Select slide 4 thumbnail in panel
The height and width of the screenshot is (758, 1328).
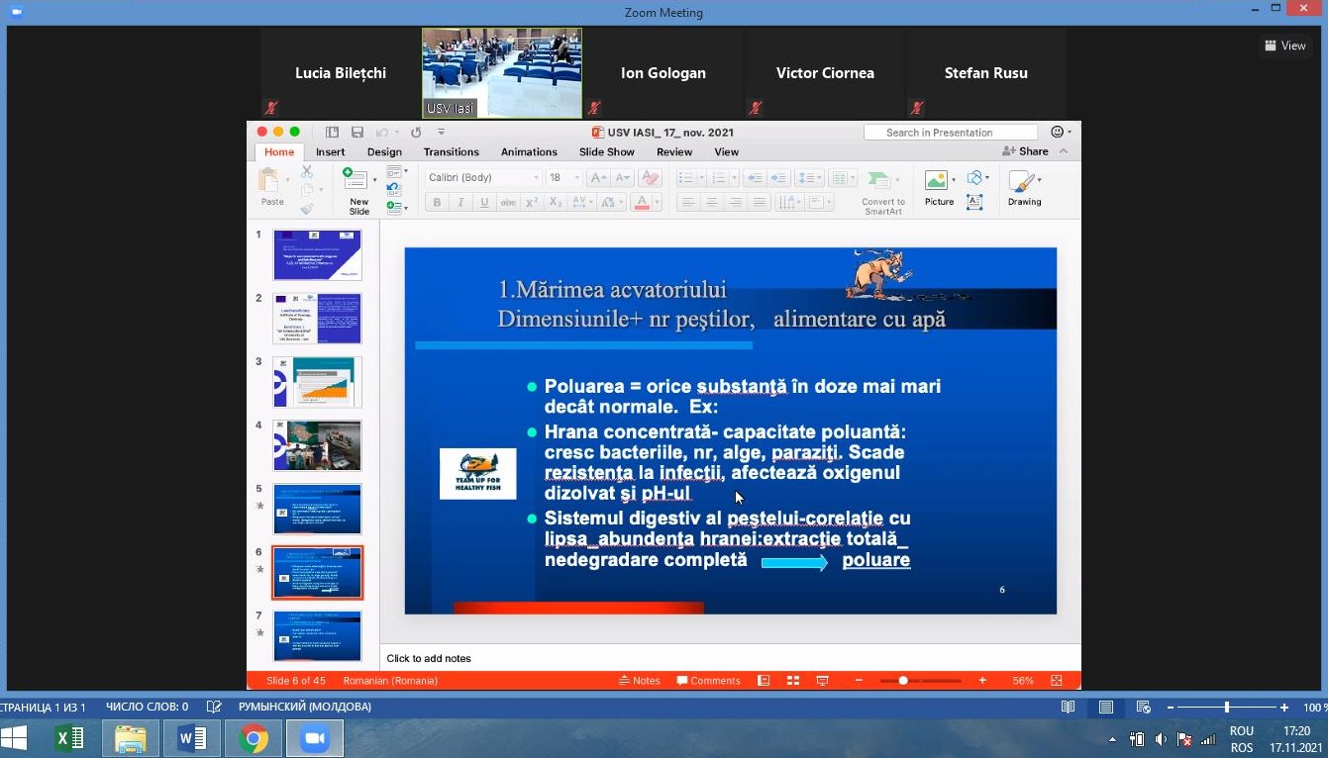[317, 445]
